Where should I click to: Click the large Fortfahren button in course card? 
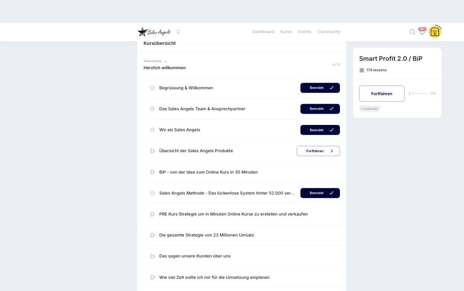382,94
